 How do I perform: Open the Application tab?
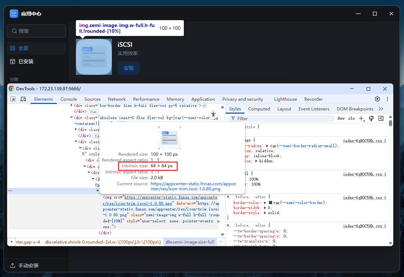click(x=203, y=99)
